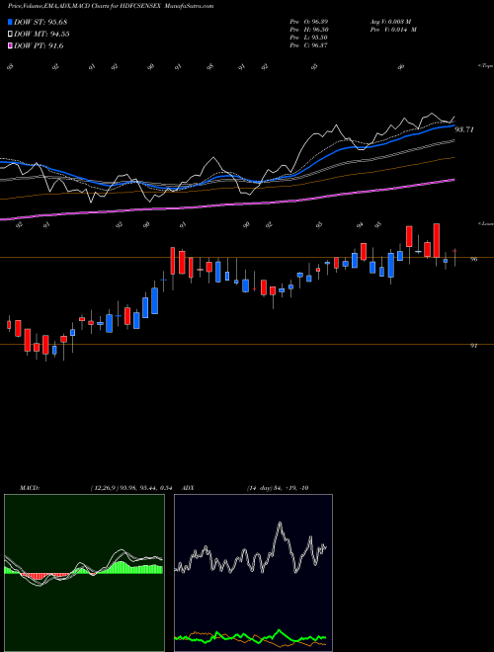The width and height of the screenshot is (494, 652).
Task: Click the Pre C value in the header
Action: pyautogui.click(x=309, y=45)
